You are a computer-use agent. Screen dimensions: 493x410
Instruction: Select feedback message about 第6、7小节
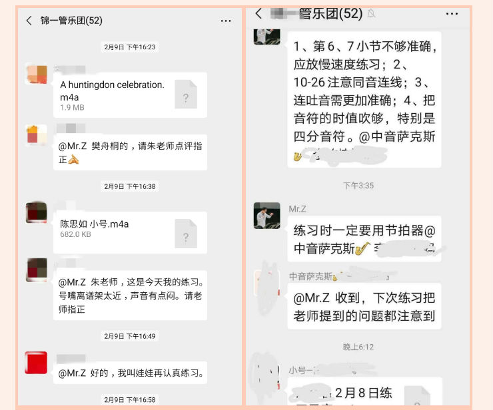[x=364, y=100]
